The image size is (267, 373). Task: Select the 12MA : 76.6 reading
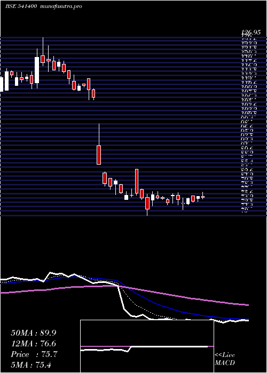click(x=34, y=344)
